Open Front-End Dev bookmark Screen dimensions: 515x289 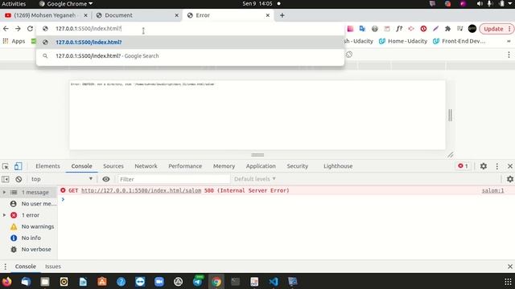tap(459, 41)
